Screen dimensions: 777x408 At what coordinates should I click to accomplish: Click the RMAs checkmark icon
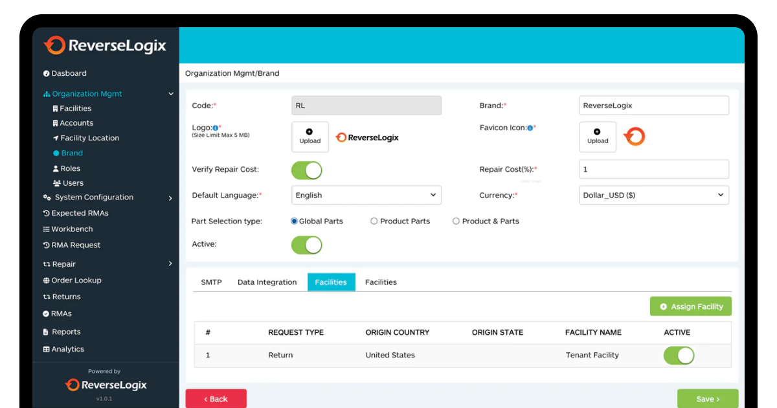(x=47, y=313)
